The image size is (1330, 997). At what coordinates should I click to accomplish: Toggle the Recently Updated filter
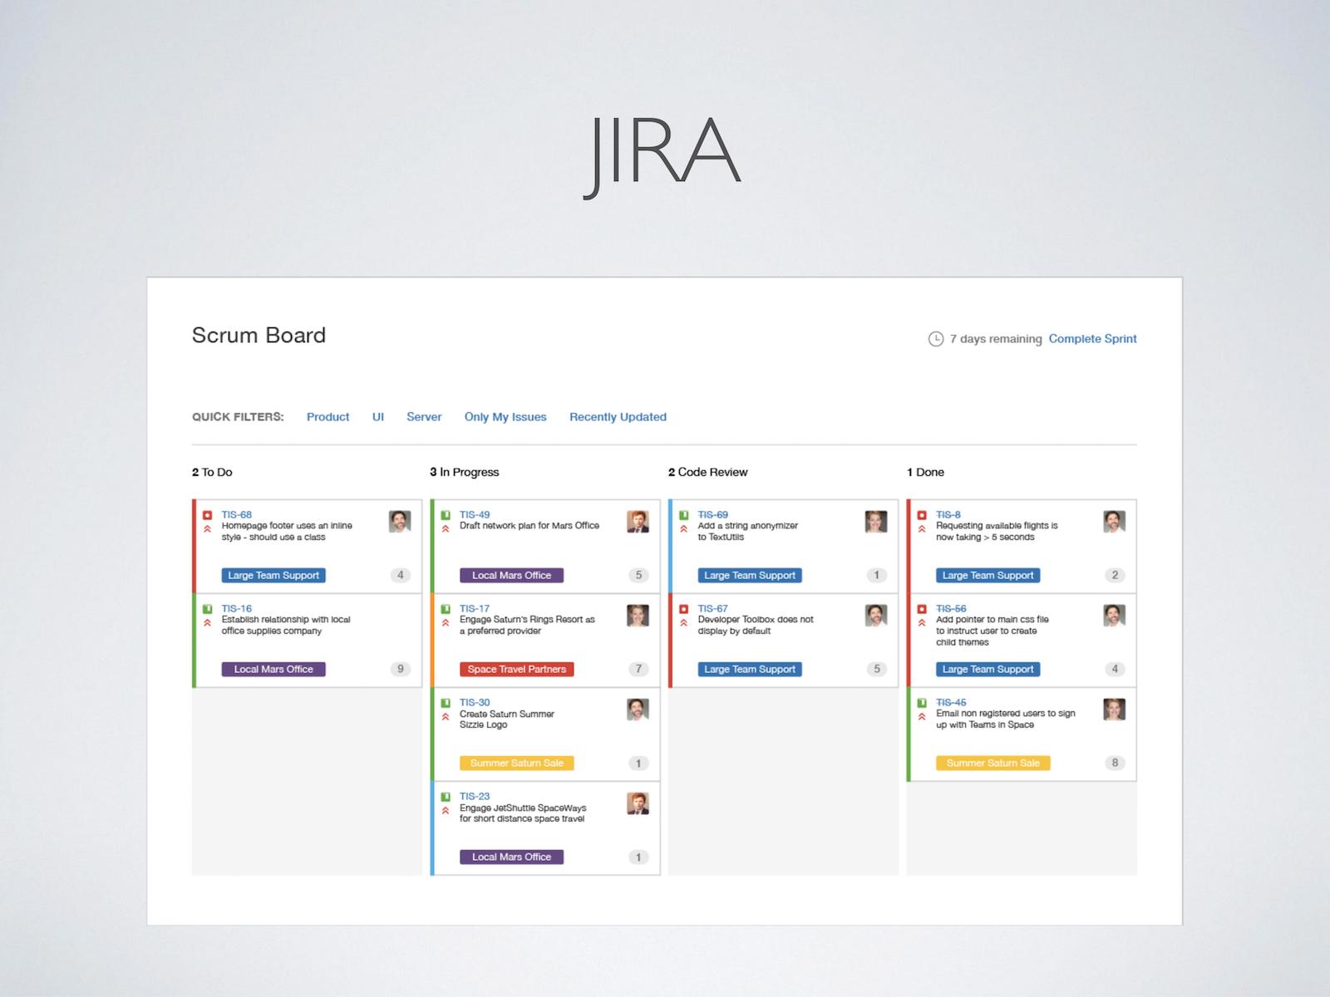(618, 417)
